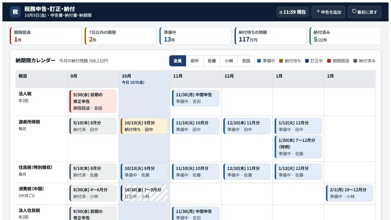Open 住民税 12/10 11月分 佐藤 entry
Image resolution: width=391 pixels, height=220 pixels.
(x=247, y=172)
